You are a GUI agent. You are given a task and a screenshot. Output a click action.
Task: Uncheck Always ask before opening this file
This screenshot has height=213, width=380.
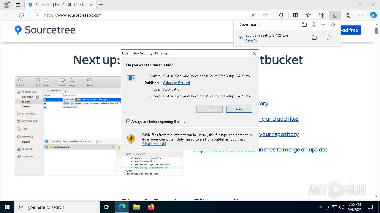coord(128,122)
